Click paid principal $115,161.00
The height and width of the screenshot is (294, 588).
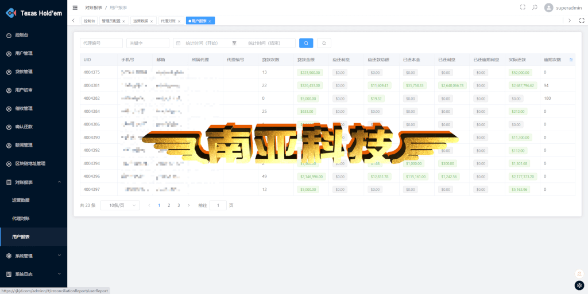417,176
